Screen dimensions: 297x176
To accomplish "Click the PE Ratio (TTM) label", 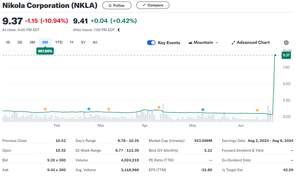I will [161, 160].
